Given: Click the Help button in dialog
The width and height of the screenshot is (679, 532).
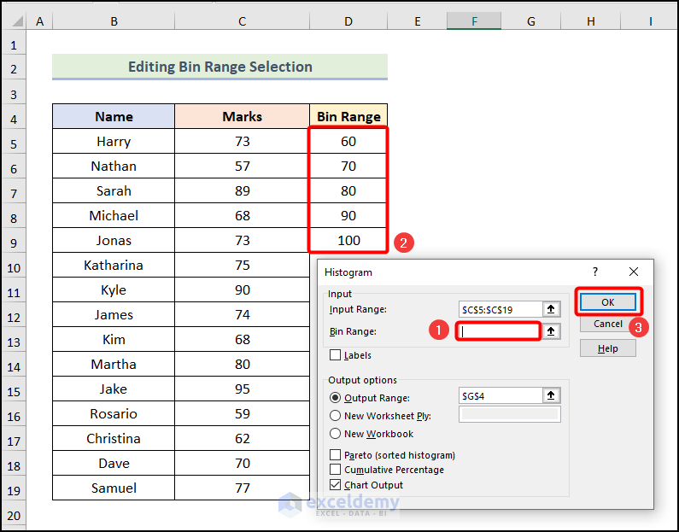Looking at the screenshot, I should pyautogui.click(x=607, y=348).
